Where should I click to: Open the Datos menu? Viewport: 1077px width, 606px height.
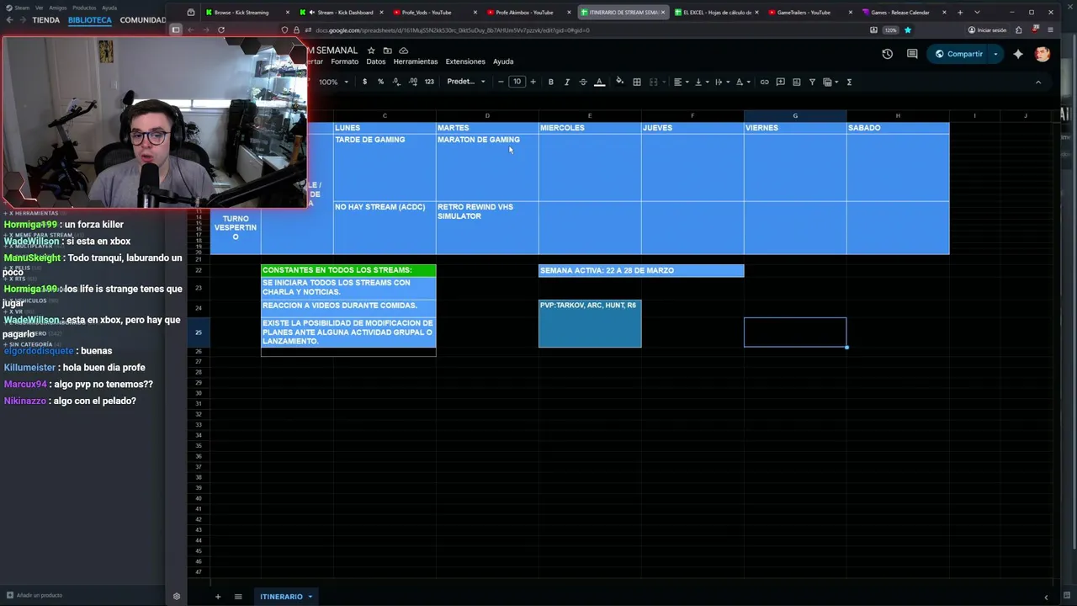(376, 61)
